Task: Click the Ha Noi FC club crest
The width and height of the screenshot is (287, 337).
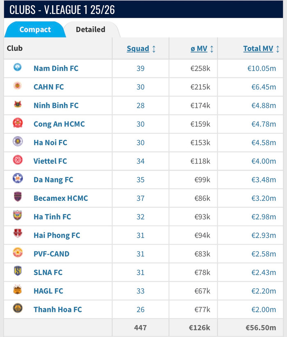Action: (x=17, y=141)
